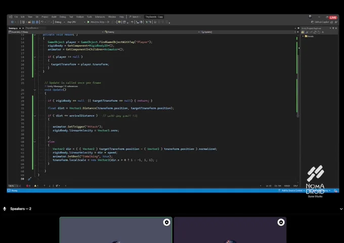Image resolution: width=344 pixels, height=243 pixels.
Task: Open the Enemy class navigation dropdown
Action: (x=152, y=32)
